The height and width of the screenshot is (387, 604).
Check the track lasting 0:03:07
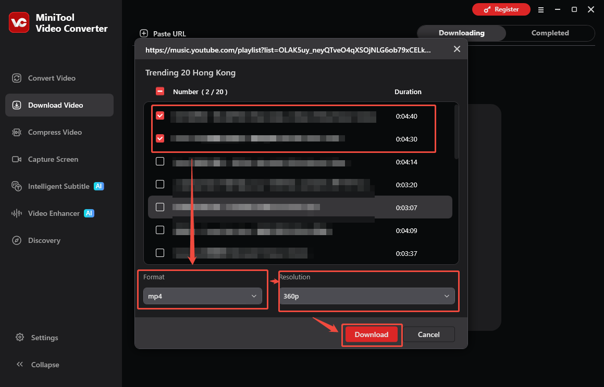click(160, 207)
